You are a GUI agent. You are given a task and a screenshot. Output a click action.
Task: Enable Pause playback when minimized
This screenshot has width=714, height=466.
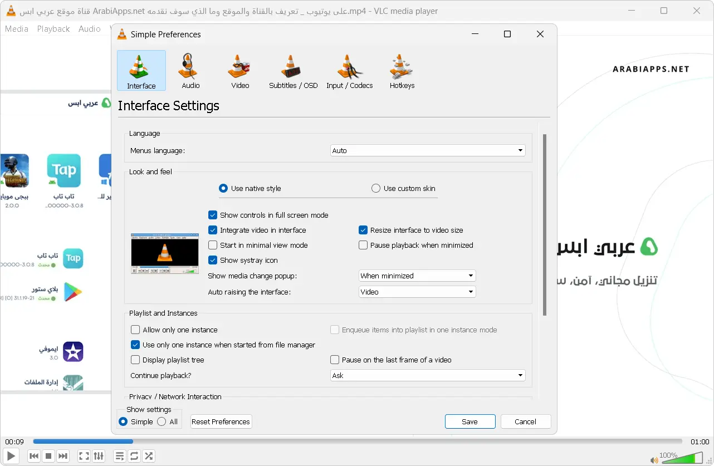(x=363, y=245)
